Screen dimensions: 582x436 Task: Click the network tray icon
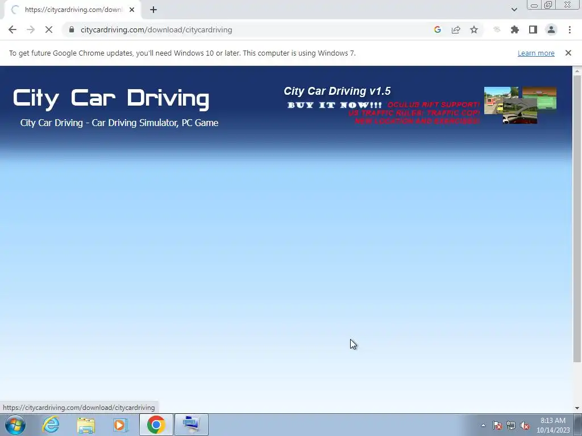pos(511,425)
